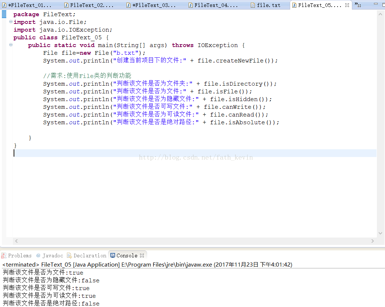385x307 pixels.
Task: Place cursor on the empty highlighted line
Action: click(x=195, y=153)
